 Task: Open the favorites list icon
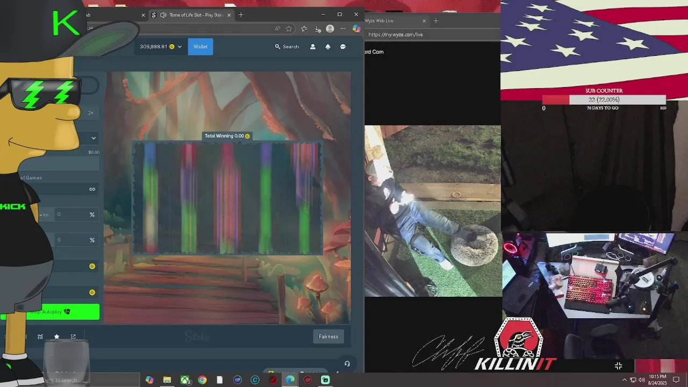tap(304, 28)
